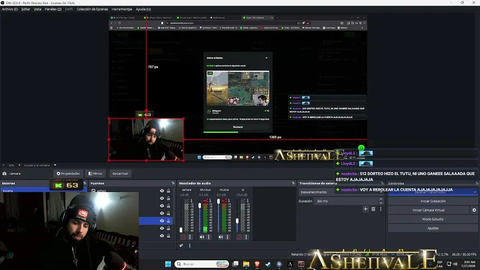Click the musica volume fader
Image resolution: width=480 pixels, height=270 pixels.
click(x=218, y=201)
